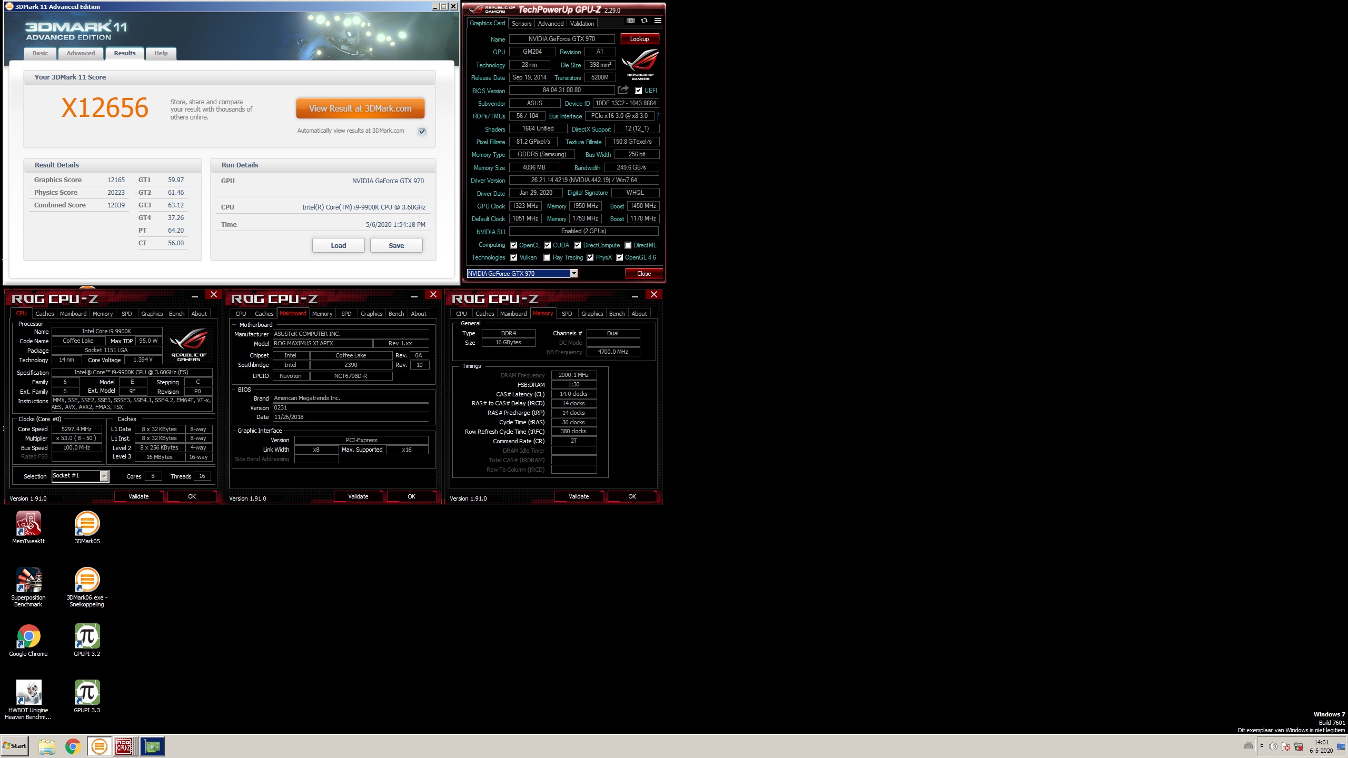
Task: Open the Validation tab in GPU-Z
Action: [x=582, y=24]
